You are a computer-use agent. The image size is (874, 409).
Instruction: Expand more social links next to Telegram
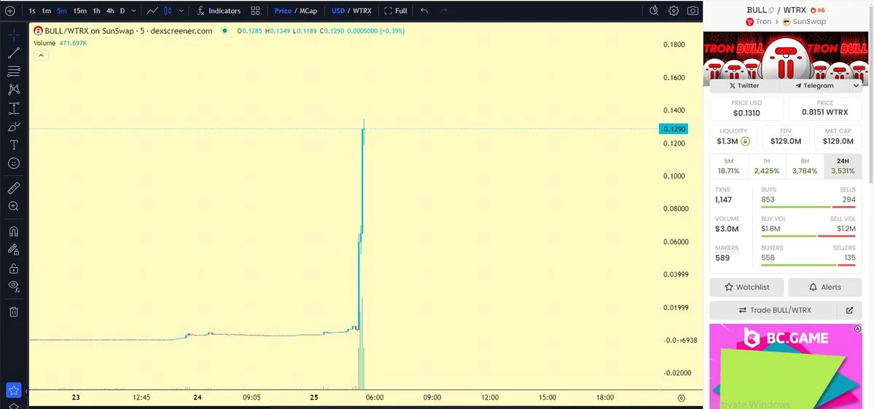[x=856, y=86]
